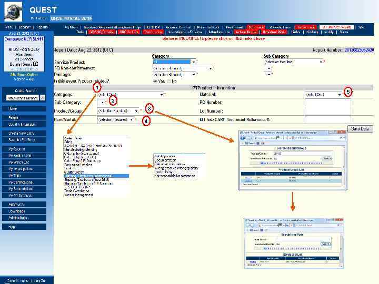The width and height of the screenshot is (379, 284).
Task: Open Administration in the sidebar
Action: pyautogui.click(x=24, y=218)
